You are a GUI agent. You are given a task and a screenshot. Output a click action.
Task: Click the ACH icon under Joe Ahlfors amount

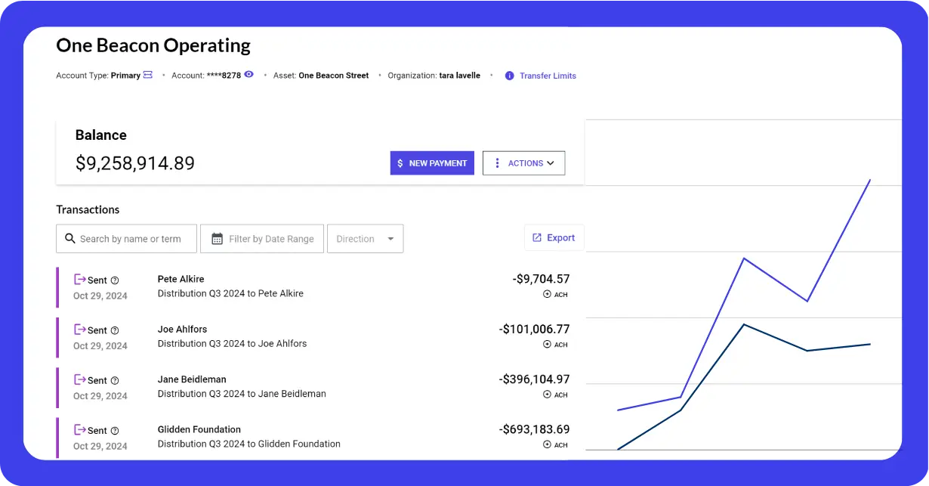coord(547,344)
